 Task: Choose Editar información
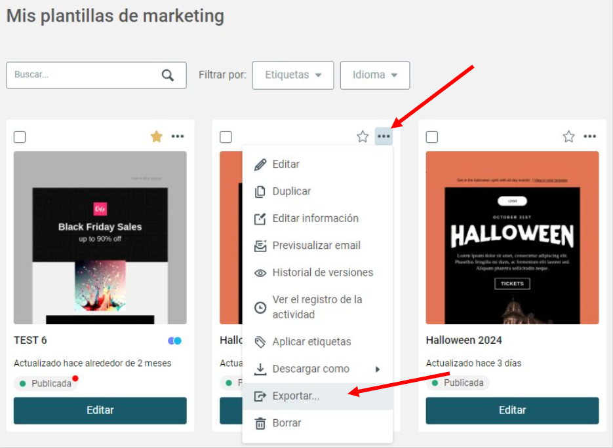click(317, 218)
